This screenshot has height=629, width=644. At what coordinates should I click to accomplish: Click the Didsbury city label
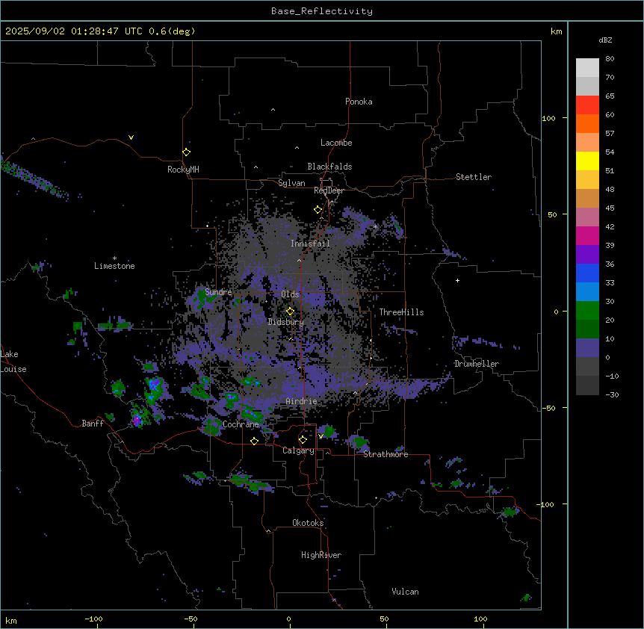click(x=286, y=322)
